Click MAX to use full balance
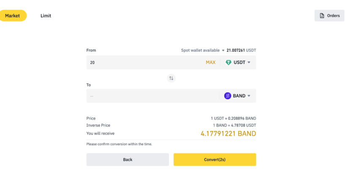359x180 pixels. 210,63
